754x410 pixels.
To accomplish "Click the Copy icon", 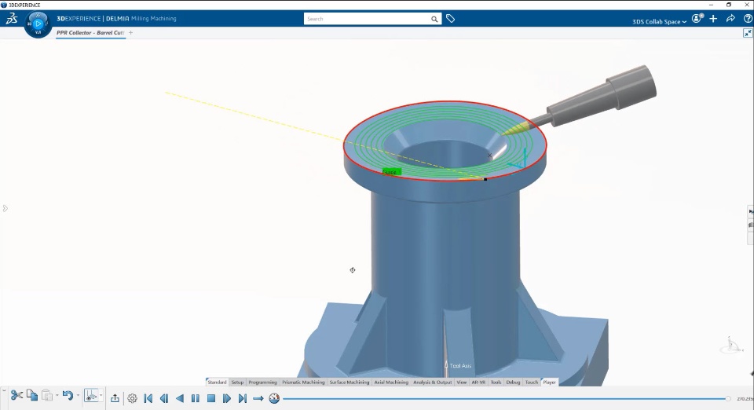I will tap(32, 395).
